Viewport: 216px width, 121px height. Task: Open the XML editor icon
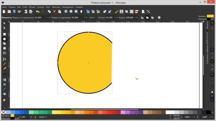coord(132,12)
